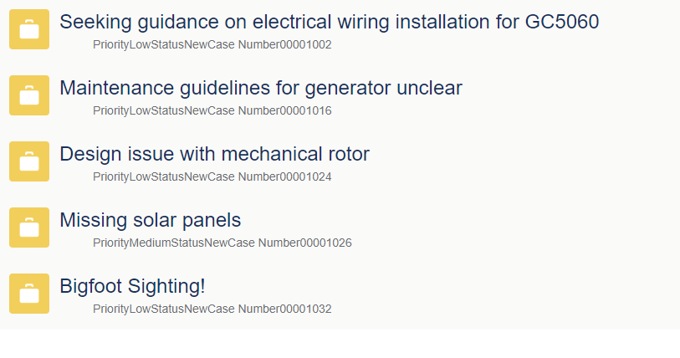Open the Missing solar panels case

click(150, 220)
